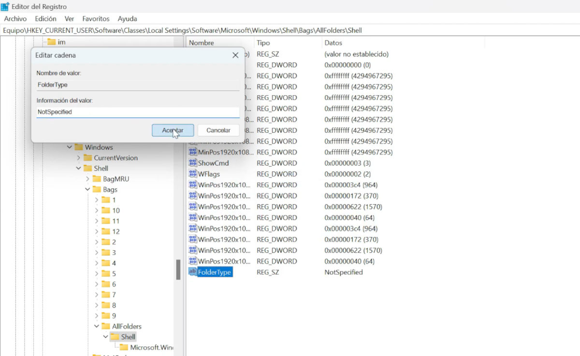Screen dimensions: 580x356
Task: Expand the BagMRU tree node
Action: click(87, 179)
